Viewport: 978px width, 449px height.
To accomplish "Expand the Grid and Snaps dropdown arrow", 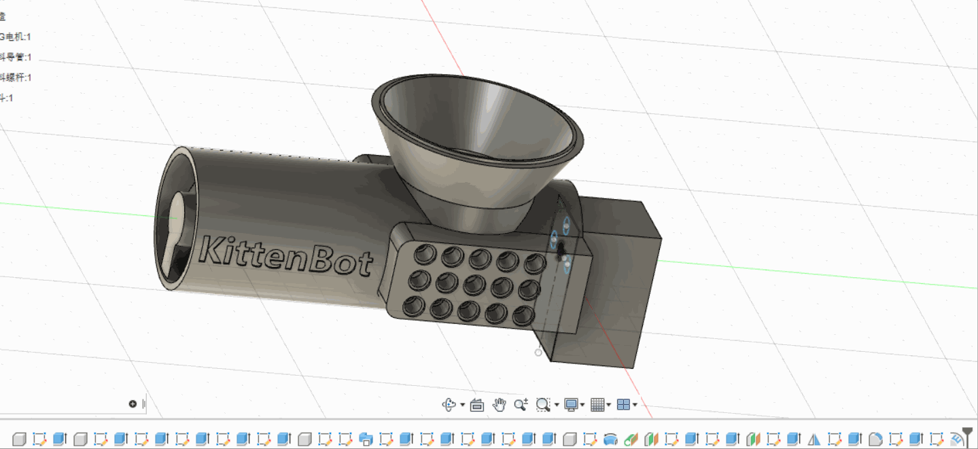I will tap(608, 405).
